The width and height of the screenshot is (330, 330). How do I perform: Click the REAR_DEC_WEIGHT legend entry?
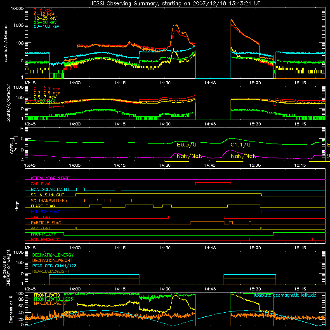point(51,271)
